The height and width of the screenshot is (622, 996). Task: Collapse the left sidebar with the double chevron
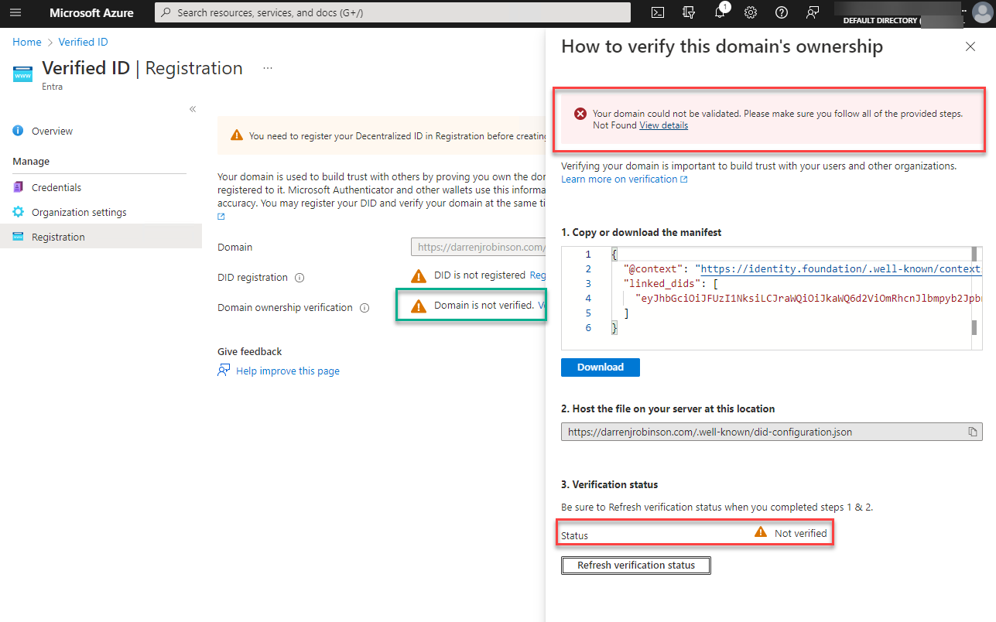click(192, 108)
